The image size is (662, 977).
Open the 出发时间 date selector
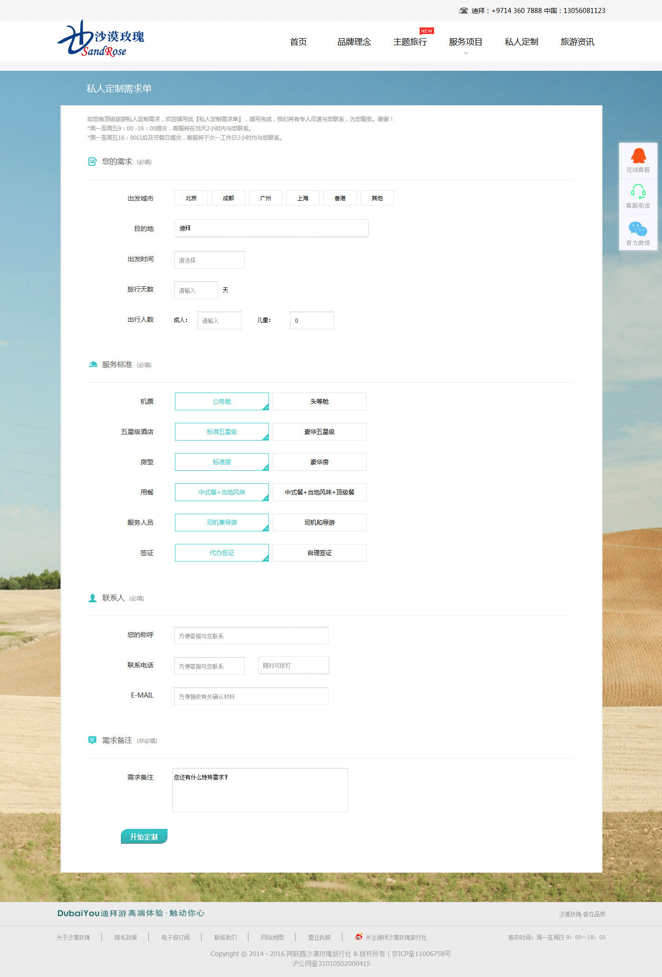(209, 260)
